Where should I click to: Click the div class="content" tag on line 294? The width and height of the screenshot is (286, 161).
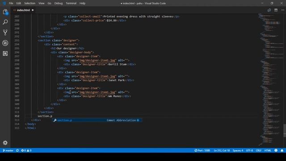(x=61, y=44)
